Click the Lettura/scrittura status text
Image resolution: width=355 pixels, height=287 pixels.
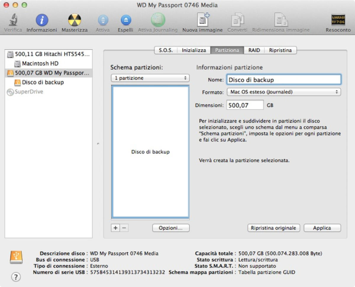(x=258, y=260)
